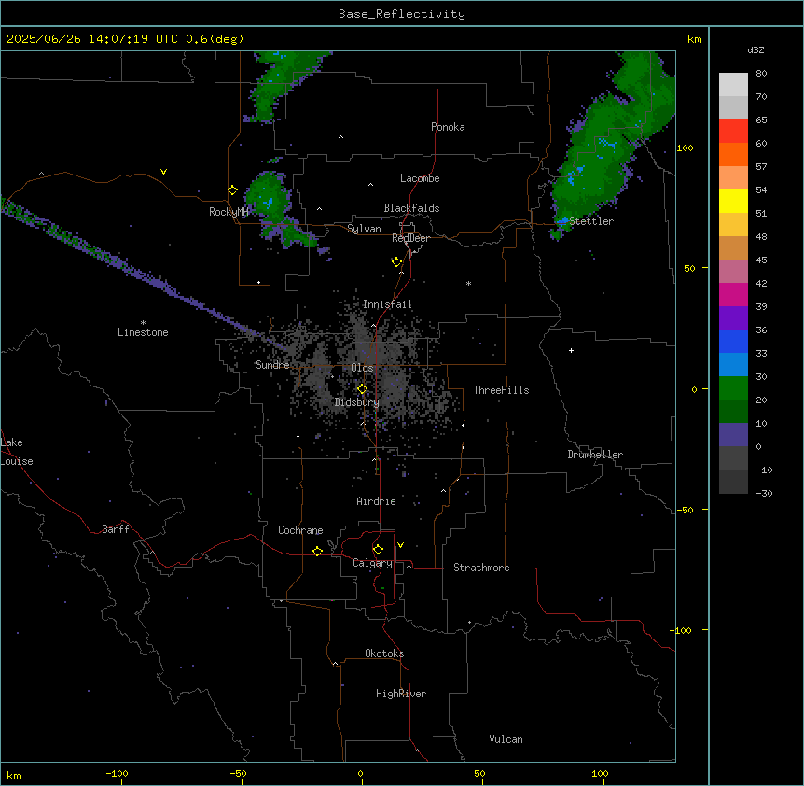Select the purple 36-39 dBZ legend swatch
Screen dimensions: 804x786
pyautogui.click(x=733, y=317)
